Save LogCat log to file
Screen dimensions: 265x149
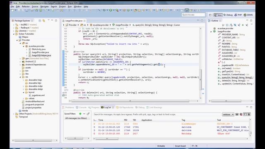click(x=237, y=114)
